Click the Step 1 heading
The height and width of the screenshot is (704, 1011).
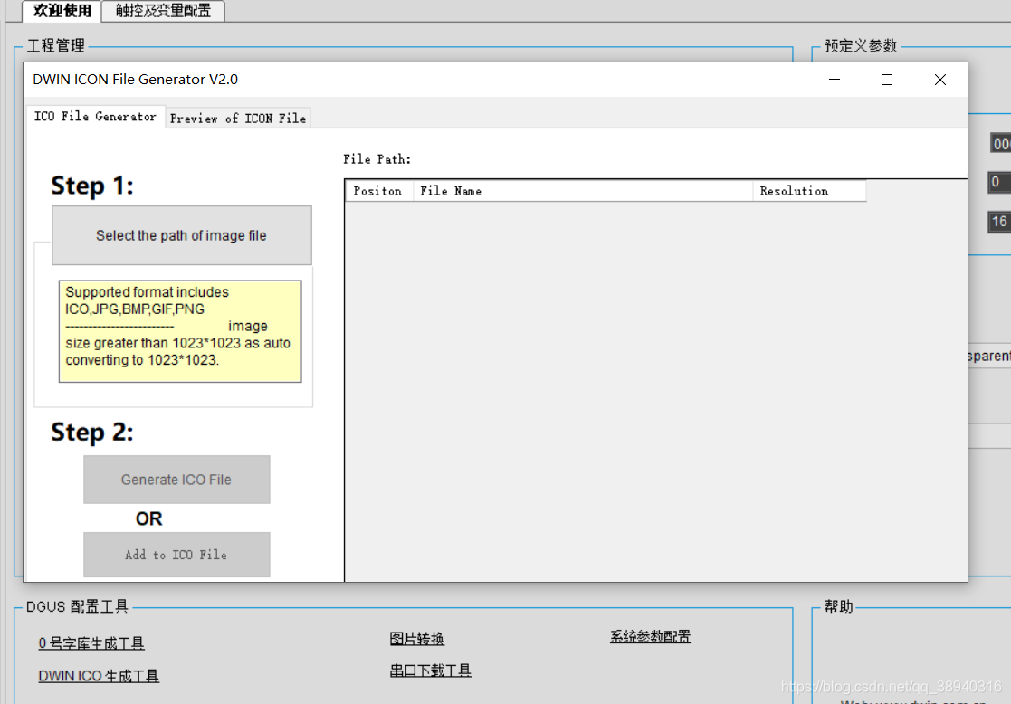[x=92, y=186]
